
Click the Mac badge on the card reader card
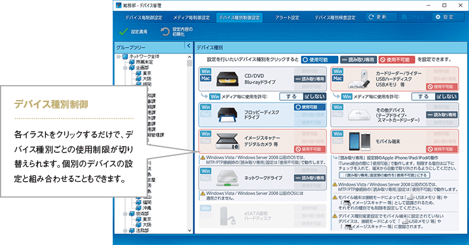(337, 79)
